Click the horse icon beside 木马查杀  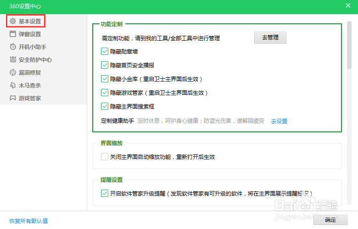13,85
